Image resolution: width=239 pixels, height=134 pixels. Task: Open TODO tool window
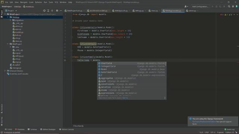[x=8, y=130]
